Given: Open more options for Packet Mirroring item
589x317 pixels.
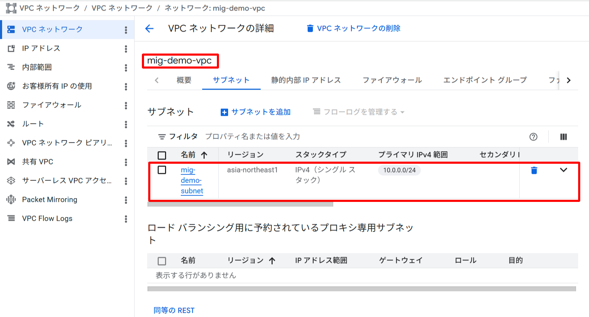Looking at the screenshot, I should (x=126, y=200).
